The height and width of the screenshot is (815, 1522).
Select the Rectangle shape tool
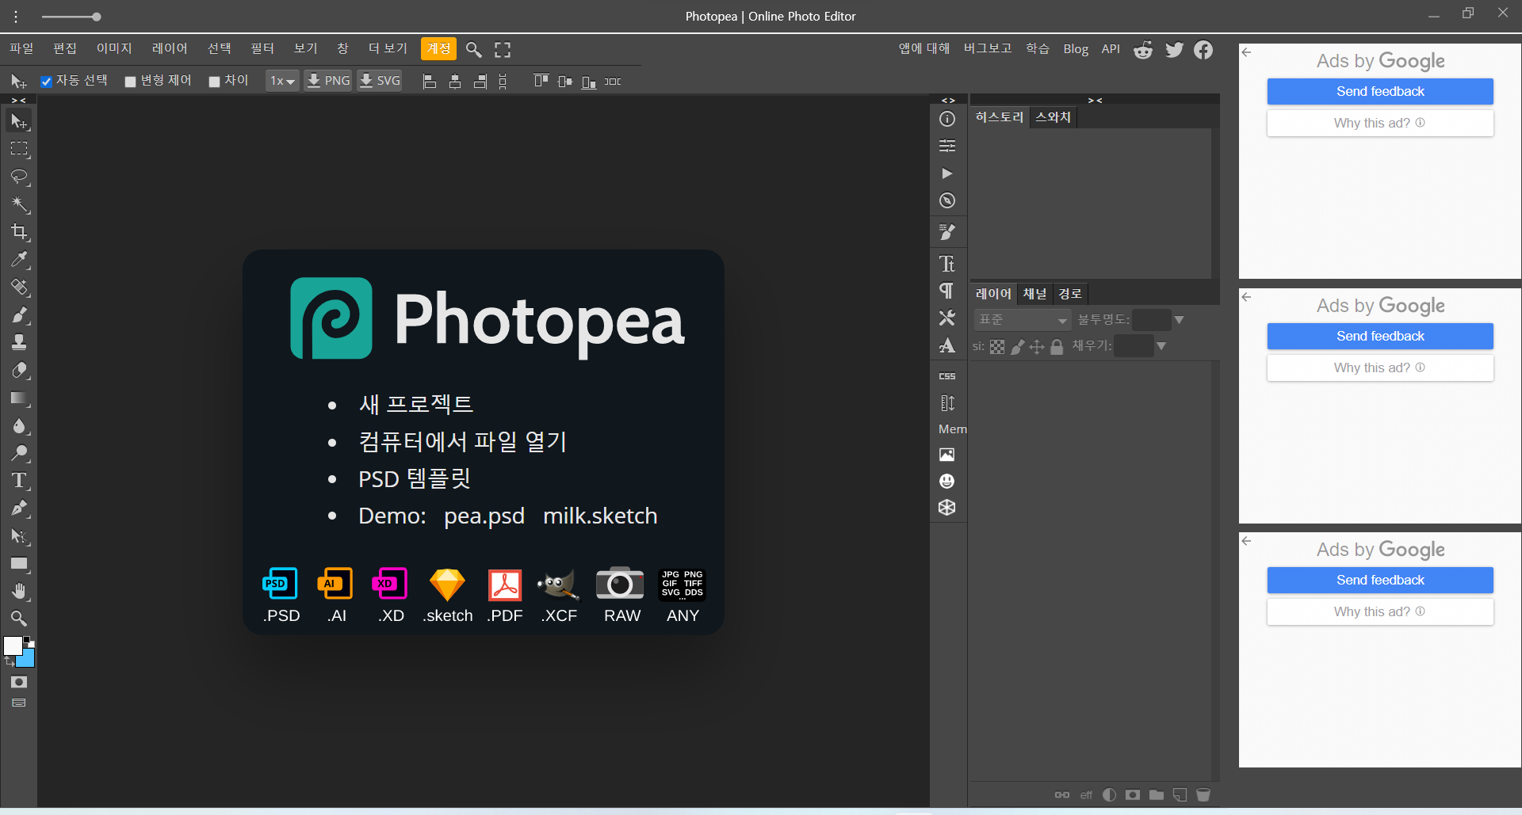point(19,564)
